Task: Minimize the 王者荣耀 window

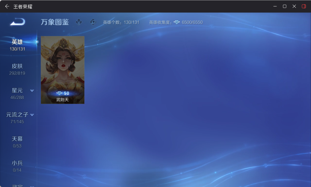Action: (275, 6)
